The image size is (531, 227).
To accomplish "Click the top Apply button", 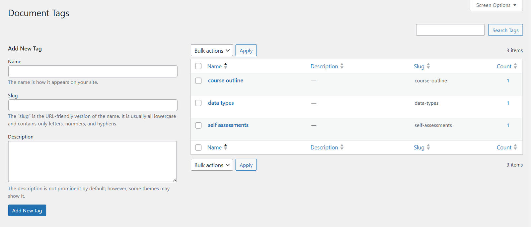I will [x=246, y=50].
